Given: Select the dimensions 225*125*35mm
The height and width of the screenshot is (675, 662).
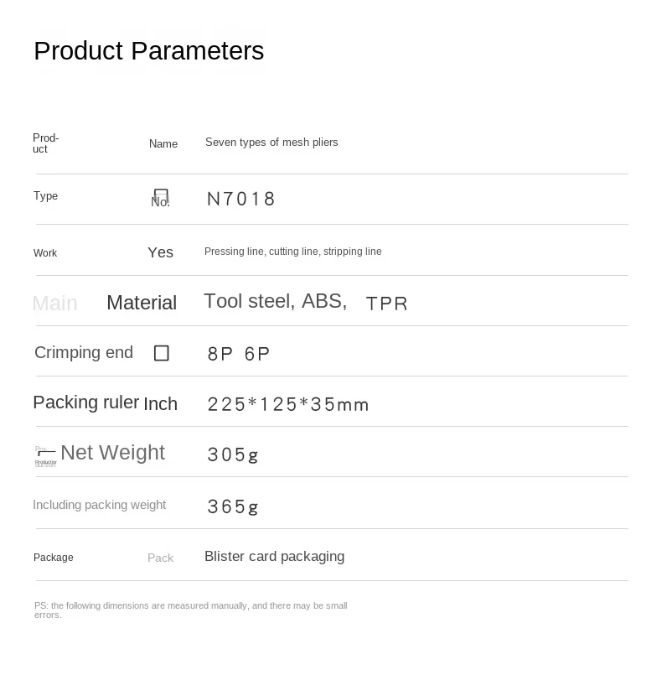Looking at the screenshot, I should click(x=287, y=405).
